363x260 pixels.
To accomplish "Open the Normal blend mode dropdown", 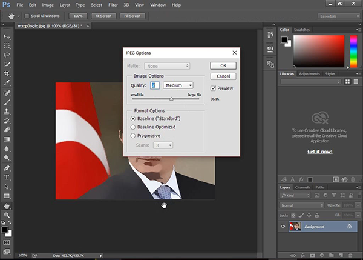I will 301,205.
